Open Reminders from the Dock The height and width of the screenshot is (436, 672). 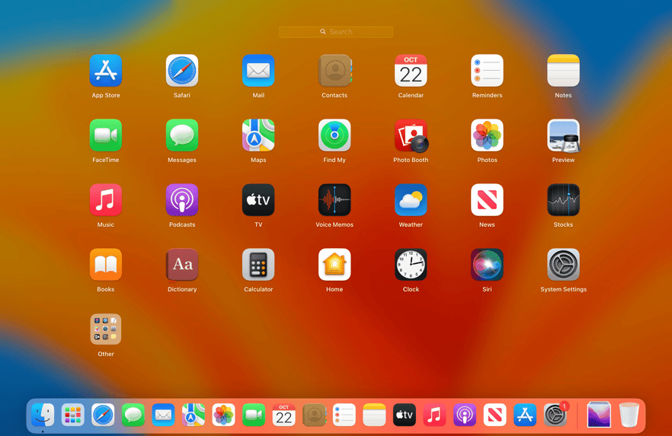click(x=344, y=415)
